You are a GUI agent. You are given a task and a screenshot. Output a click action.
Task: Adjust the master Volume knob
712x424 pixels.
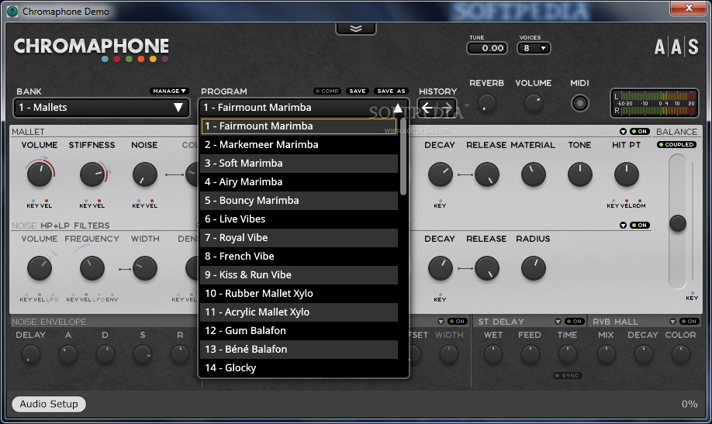tap(534, 104)
